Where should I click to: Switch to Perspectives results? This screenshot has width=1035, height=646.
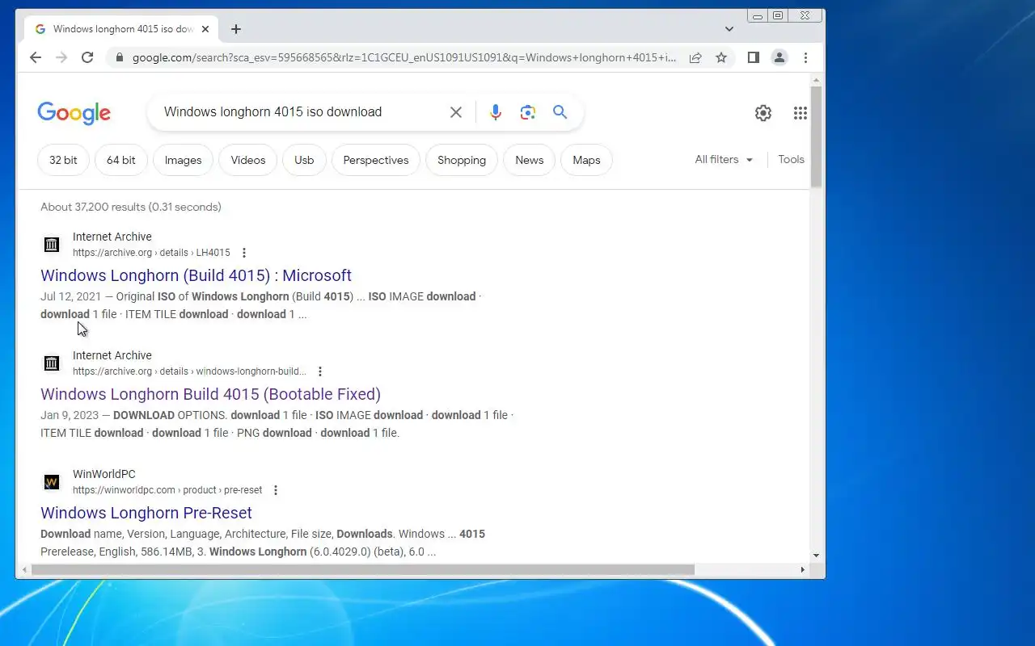click(376, 160)
